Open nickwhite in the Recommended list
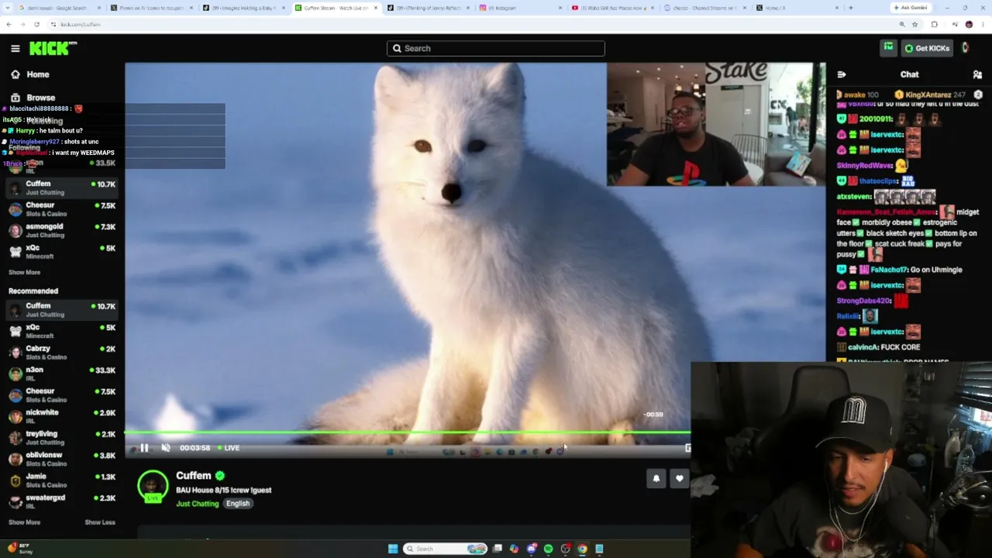This screenshot has height=558, width=992. 62,416
